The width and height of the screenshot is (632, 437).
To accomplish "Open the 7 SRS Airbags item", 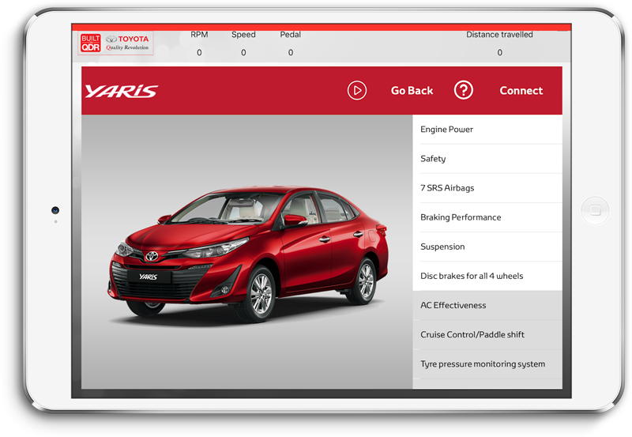I will 487,188.
